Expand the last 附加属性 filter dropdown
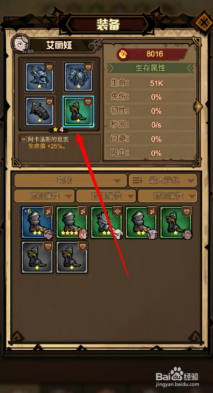This screenshot has height=393, width=213. coord(167,196)
